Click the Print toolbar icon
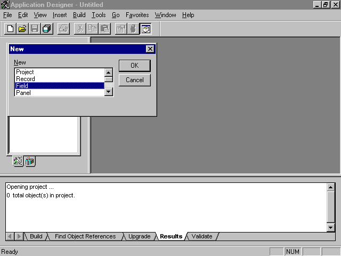Image resolution: width=341 pixels, height=256 pixels. pos(63,29)
